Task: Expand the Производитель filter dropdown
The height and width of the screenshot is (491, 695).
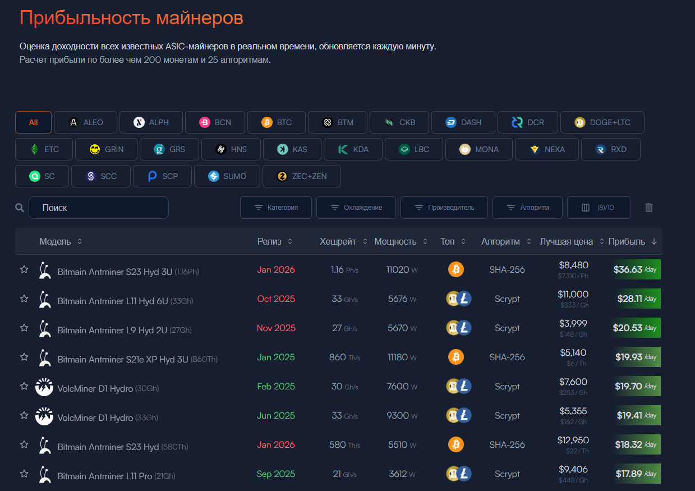Action: tap(444, 208)
